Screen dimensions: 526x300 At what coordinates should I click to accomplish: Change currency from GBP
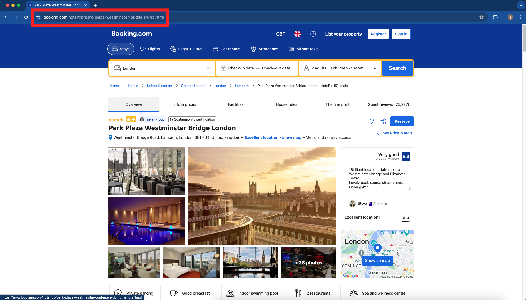(281, 34)
